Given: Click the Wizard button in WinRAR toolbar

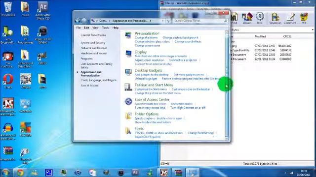Looking at the screenshot, I should click(247, 18).
